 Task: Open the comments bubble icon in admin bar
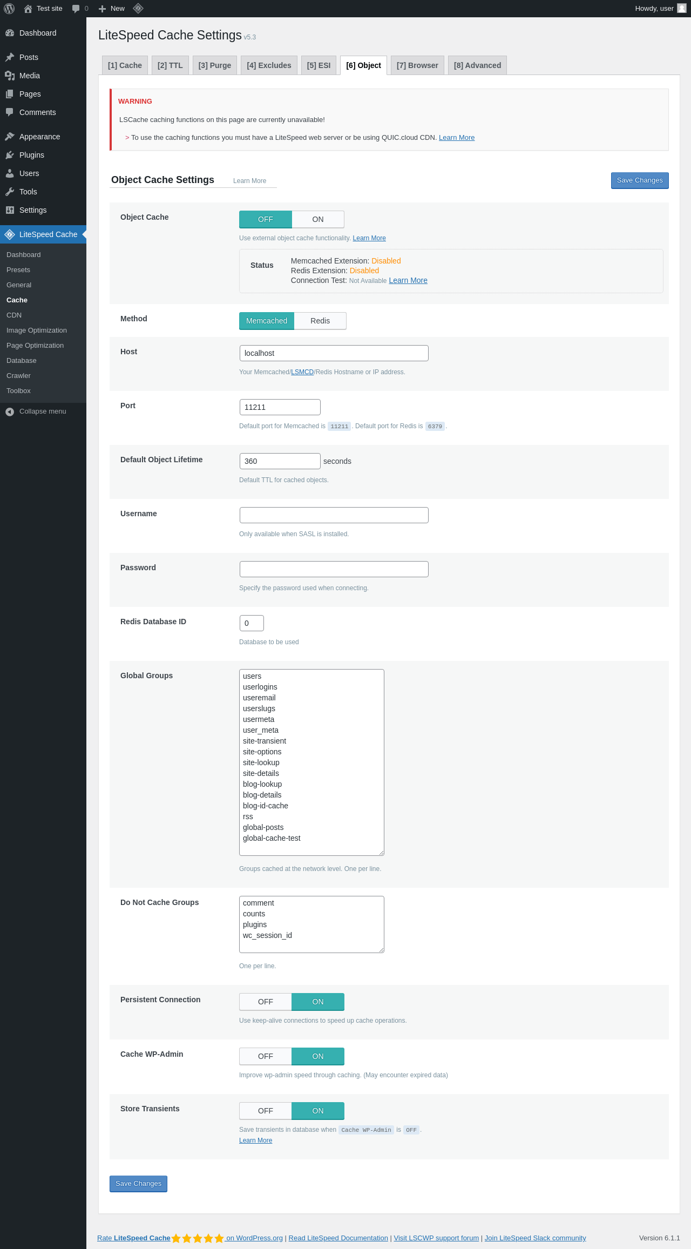pos(76,9)
